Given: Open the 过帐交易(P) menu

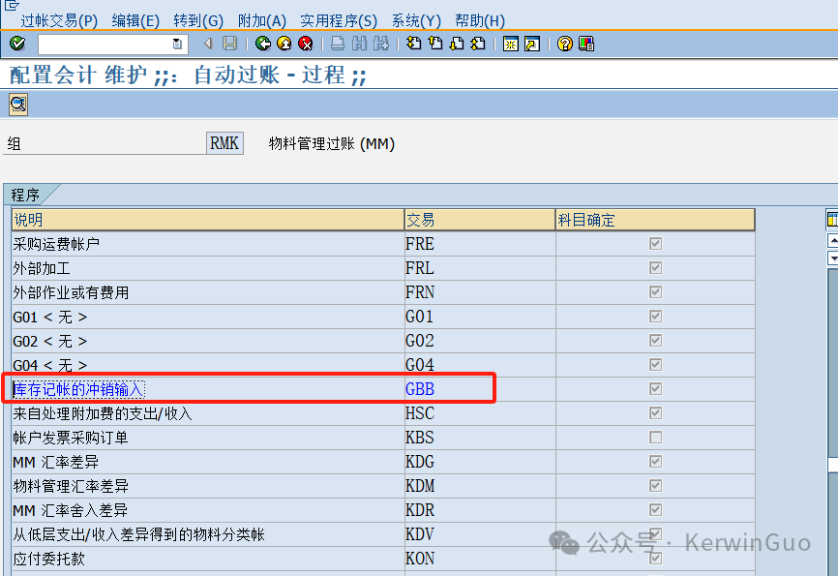Looking at the screenshot, I should pyautogui.click(x=59, y=21).
